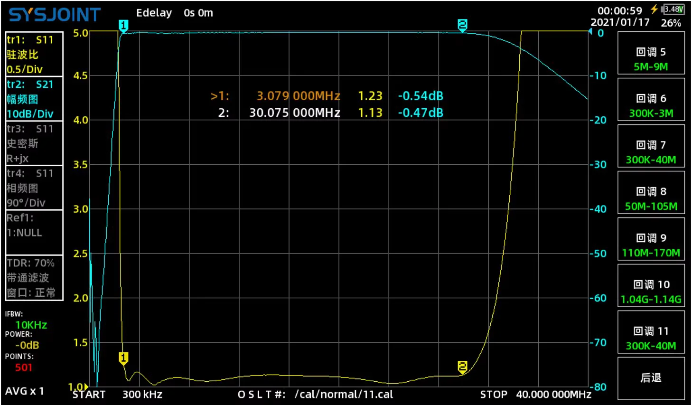Screen dimensions: 692x405
Task: Open the TDR 70% settings box
Action: tap(34, 277)
